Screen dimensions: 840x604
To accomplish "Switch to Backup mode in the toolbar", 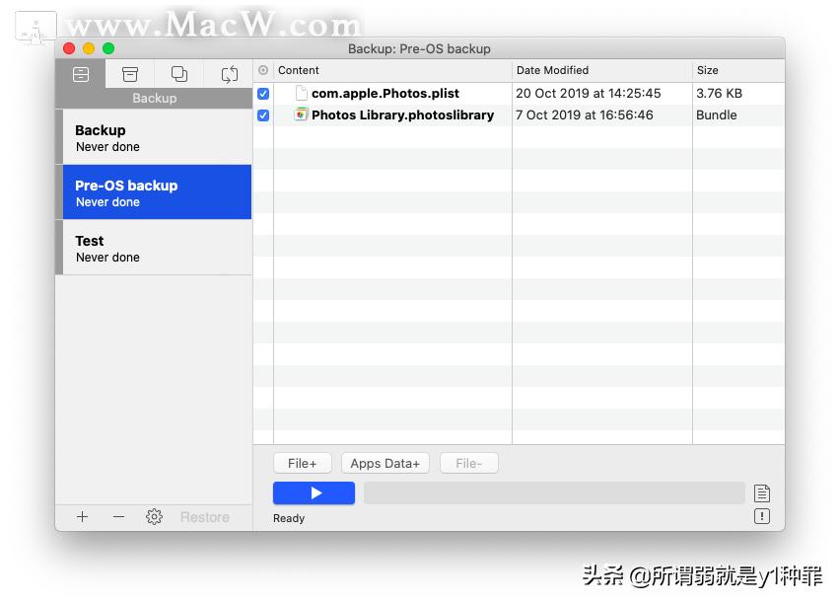I will click(x=80, y=73).
